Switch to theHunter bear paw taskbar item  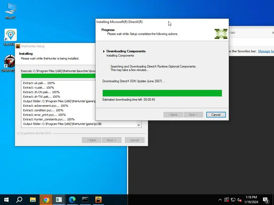pyautogui.click(x=98, y=200)
